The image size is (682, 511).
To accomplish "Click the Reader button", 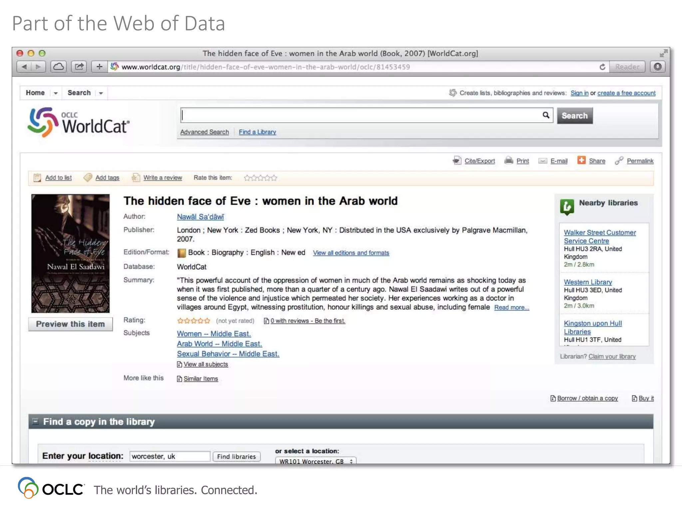I will tap(627, 67).
